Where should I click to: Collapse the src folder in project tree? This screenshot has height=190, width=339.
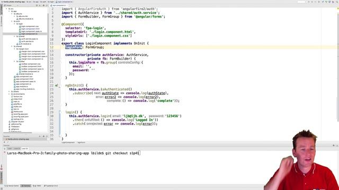click(6, 9)
